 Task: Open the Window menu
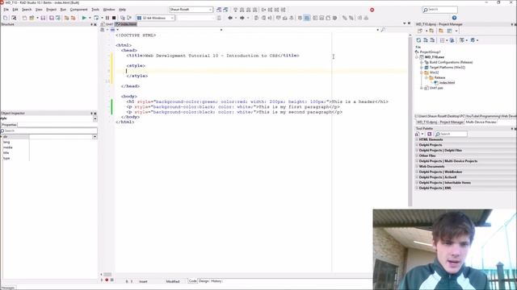[x=109, y=10]
